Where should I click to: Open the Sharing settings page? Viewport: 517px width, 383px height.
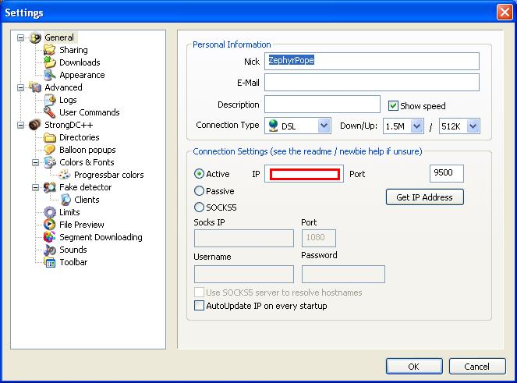(73, 50)
